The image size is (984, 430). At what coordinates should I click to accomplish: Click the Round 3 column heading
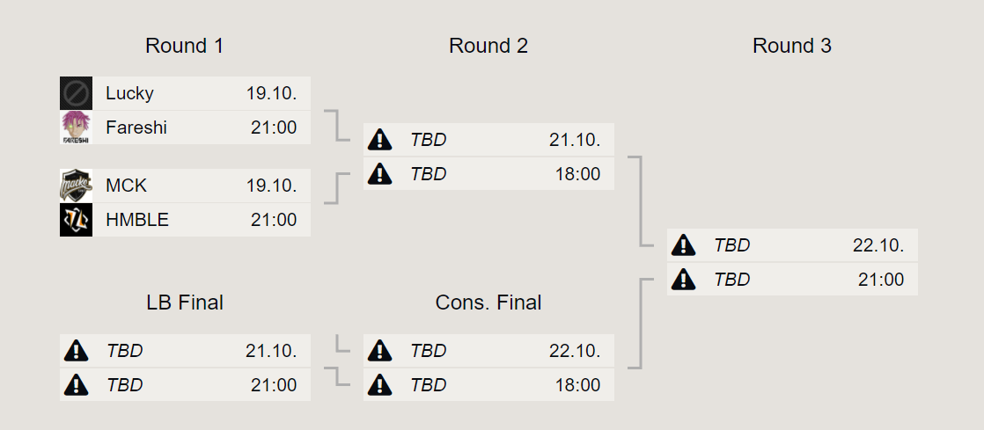tap(792, 46)
